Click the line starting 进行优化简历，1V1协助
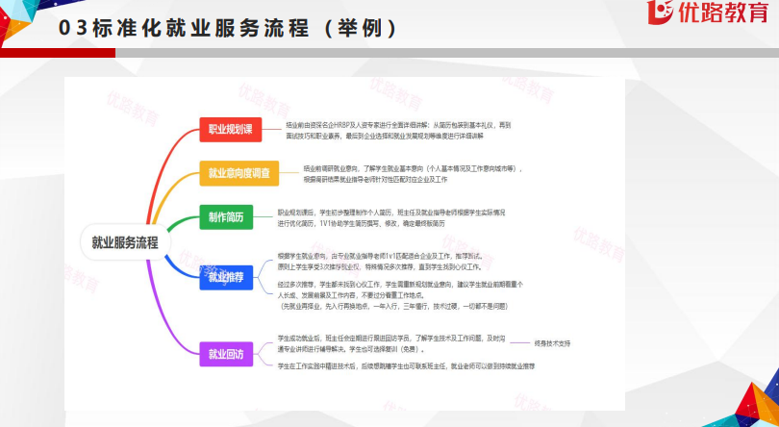779x427 pixels. click(362, 224)
